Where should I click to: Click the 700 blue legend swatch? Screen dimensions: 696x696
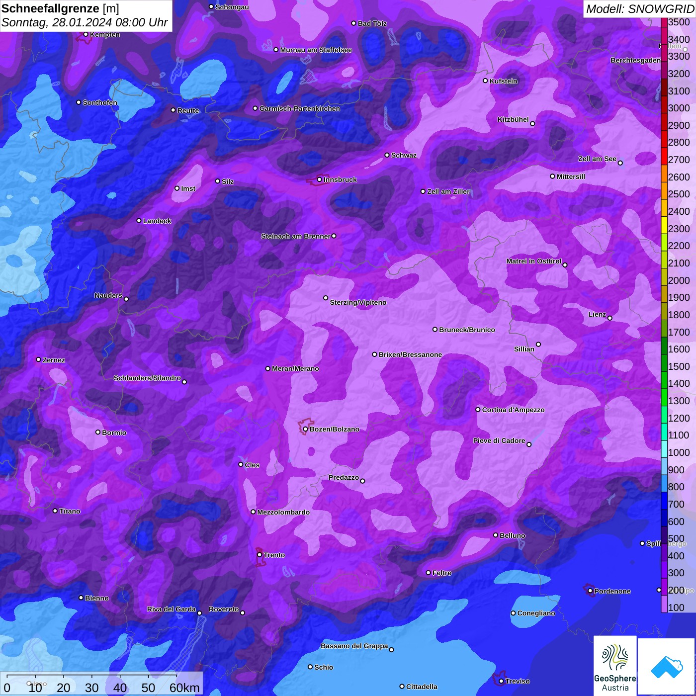tap(664, 500)
